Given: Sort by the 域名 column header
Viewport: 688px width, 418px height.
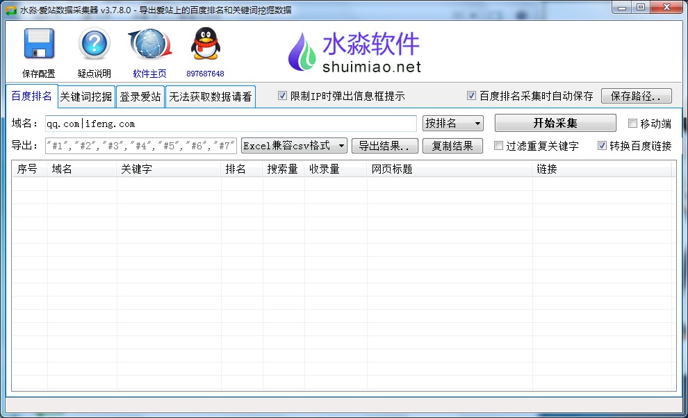Looking at the screenshot, I should tap(81, 169).
